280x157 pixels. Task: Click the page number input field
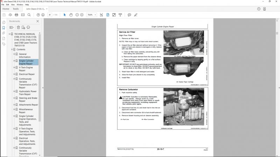coord(50,15)
